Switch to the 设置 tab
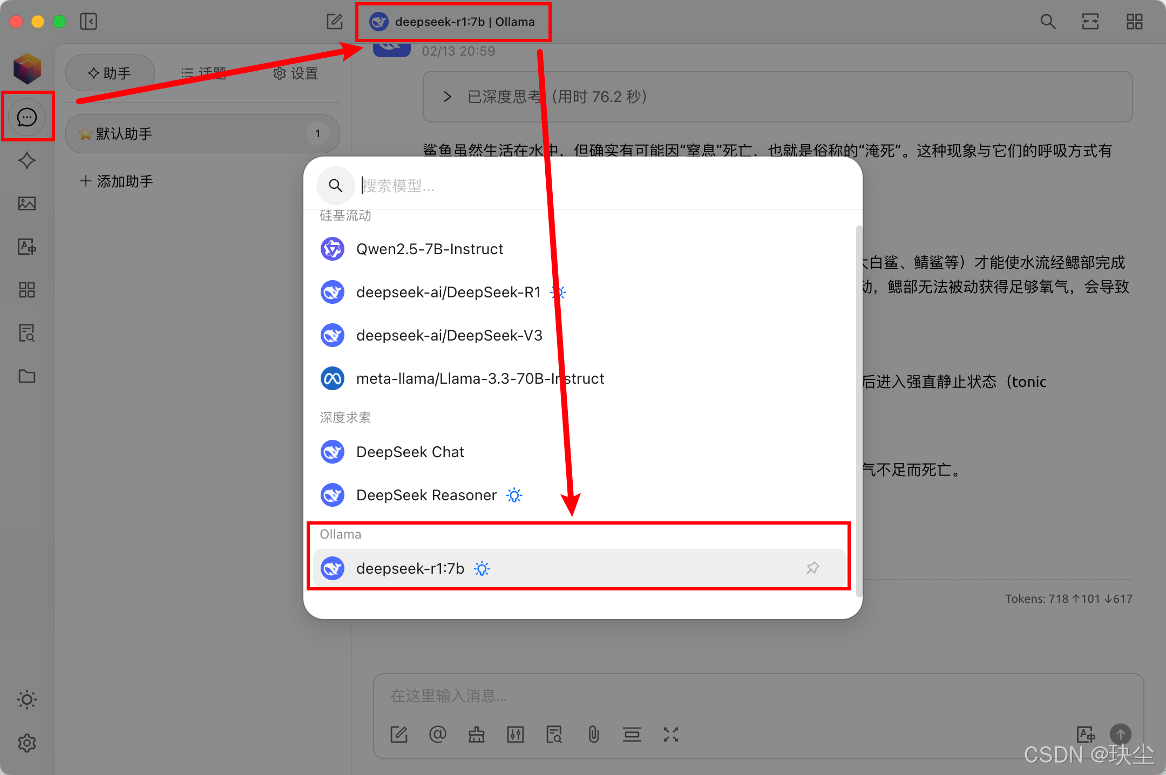This screenshot has width=1166, height=775. [x=295, y=73]
